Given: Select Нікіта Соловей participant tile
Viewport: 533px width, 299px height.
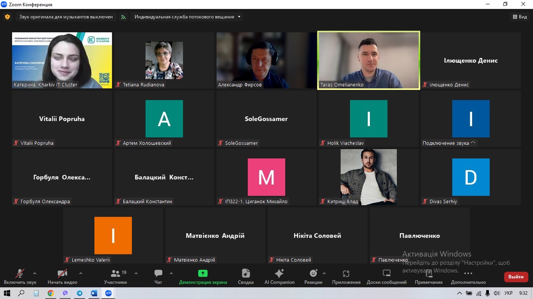Looking at the screenshot, I should pos(318,236).
